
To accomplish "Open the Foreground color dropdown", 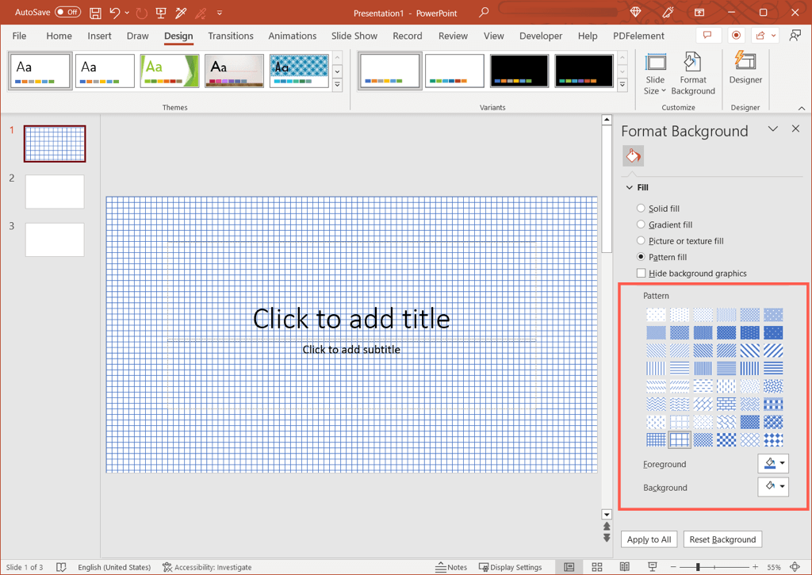I will click(773, 464).
